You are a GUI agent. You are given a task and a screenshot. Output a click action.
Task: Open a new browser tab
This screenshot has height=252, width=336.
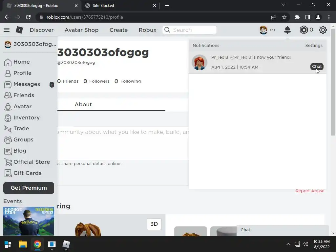[167, 6]
